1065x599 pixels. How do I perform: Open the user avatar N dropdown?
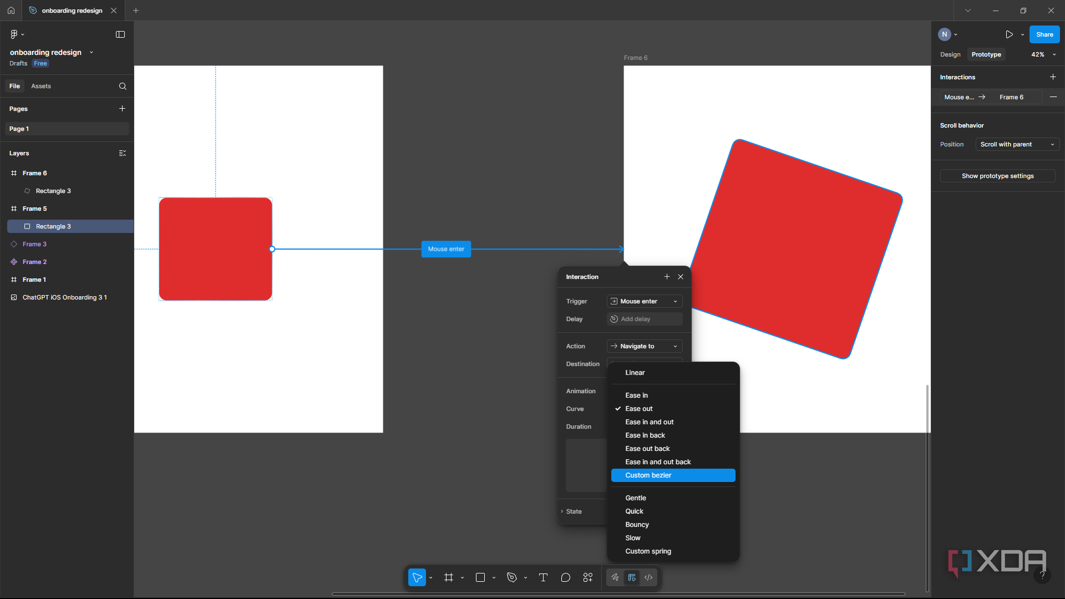coord(947,34)
